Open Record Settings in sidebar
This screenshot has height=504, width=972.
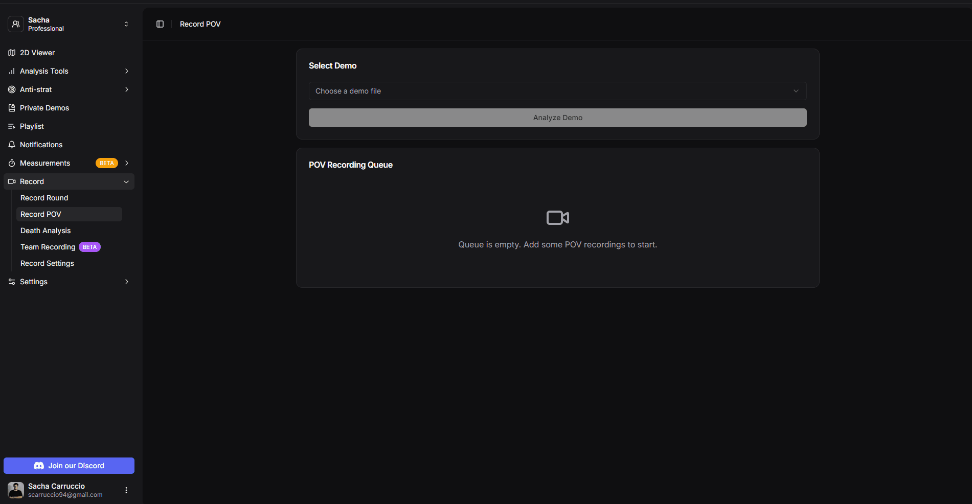pyautogui.click(x=47, y=263)
